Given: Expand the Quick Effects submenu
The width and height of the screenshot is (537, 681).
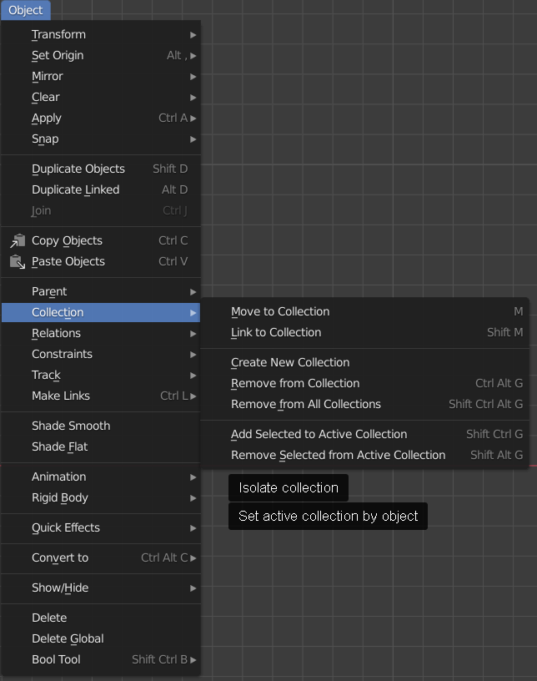Looking at the screenshot, I should 101,527.
